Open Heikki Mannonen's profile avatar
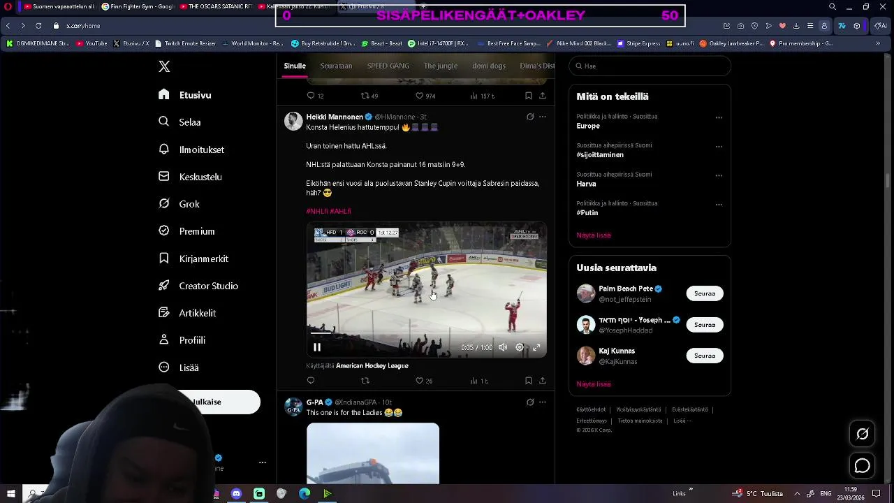 (293, 122)
